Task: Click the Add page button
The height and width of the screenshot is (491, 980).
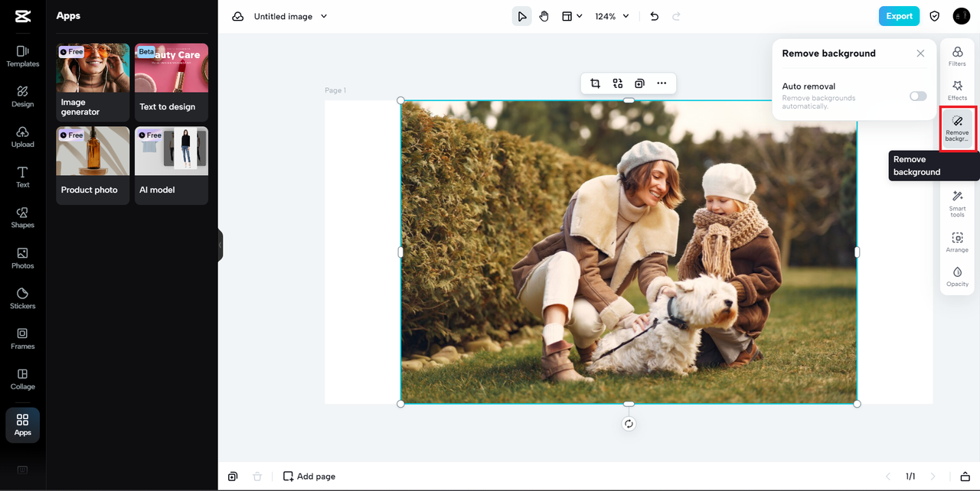Action: point(309,476)
